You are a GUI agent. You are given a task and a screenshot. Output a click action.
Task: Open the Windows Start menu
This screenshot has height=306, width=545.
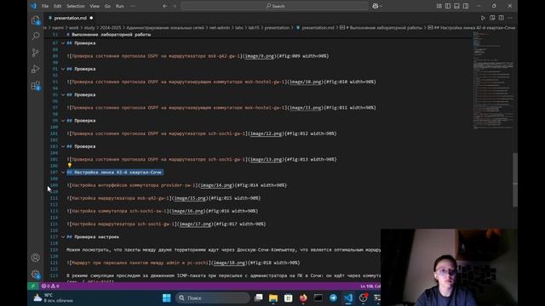(167, 297)
